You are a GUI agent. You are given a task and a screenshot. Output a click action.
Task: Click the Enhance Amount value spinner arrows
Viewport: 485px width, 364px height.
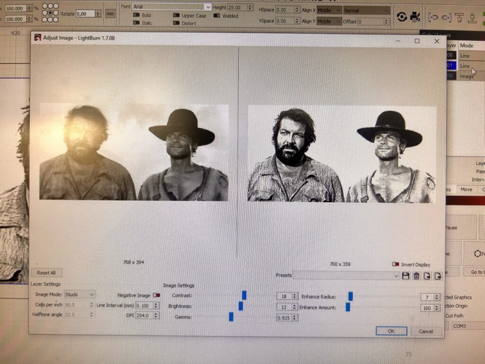point(437,308)
